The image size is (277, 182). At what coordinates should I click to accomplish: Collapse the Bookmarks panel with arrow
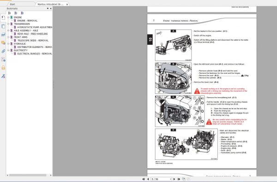[51, 8]
